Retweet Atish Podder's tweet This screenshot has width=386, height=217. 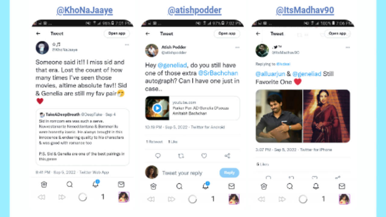(181, 156)
